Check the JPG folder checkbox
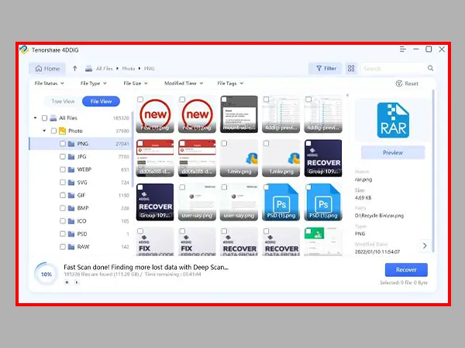Viewport: 465px width, 348px height. tap(63, 156)
